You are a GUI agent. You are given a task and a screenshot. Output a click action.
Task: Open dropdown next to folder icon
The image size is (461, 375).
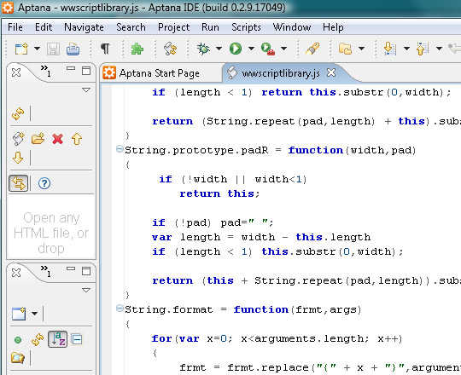click(x=362, y=49)
